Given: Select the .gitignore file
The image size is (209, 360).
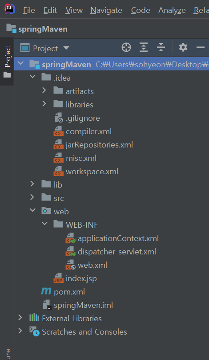Looking at the screenshot, I should 83,118.
